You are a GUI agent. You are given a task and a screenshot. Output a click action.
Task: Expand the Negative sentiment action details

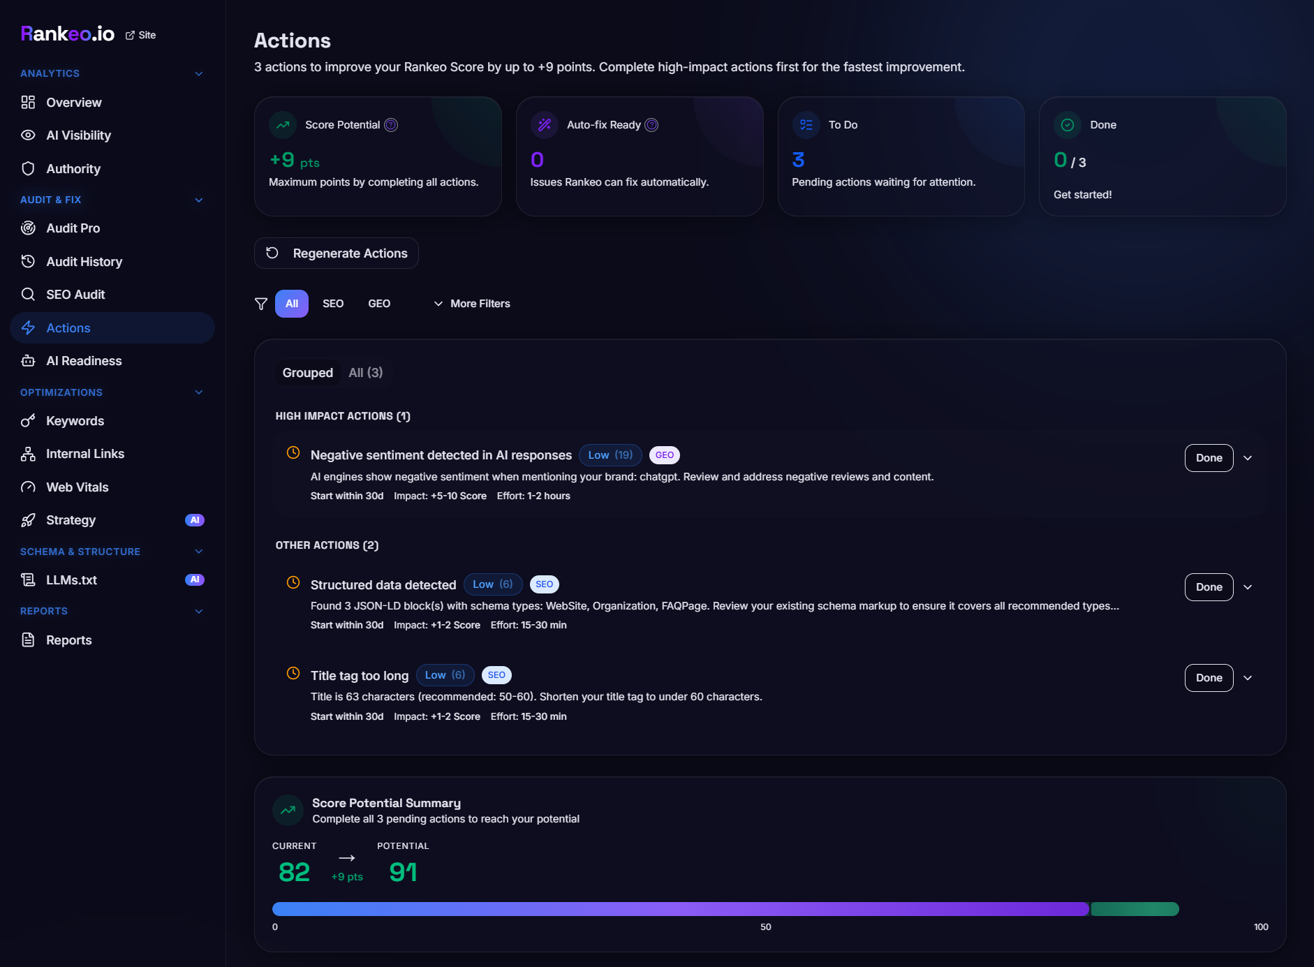[1248, 458]
